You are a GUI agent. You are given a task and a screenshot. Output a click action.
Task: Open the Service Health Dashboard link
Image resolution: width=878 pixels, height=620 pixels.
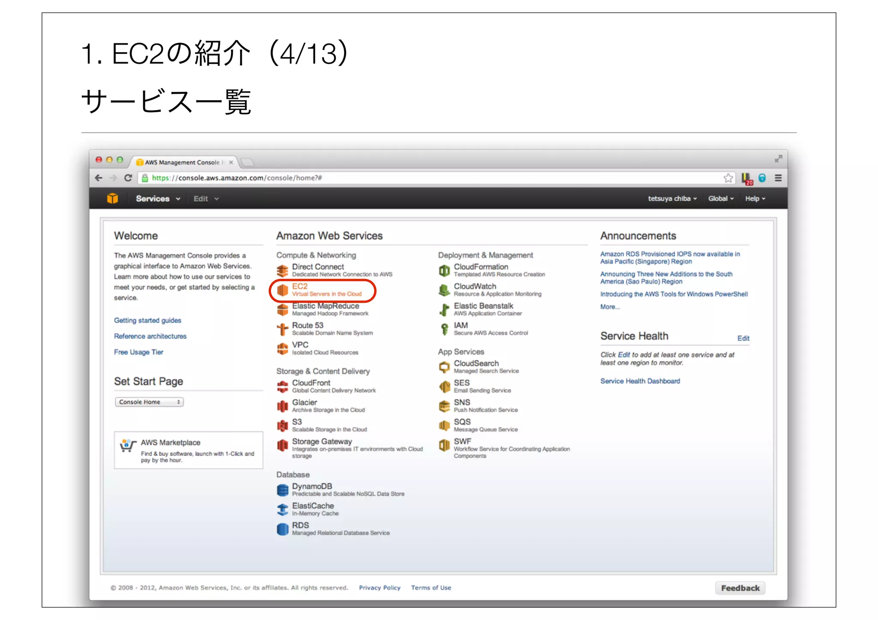click(x=640, y=381)
